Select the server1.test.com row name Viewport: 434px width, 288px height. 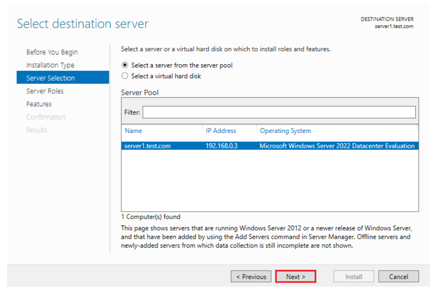coord(147,146)
